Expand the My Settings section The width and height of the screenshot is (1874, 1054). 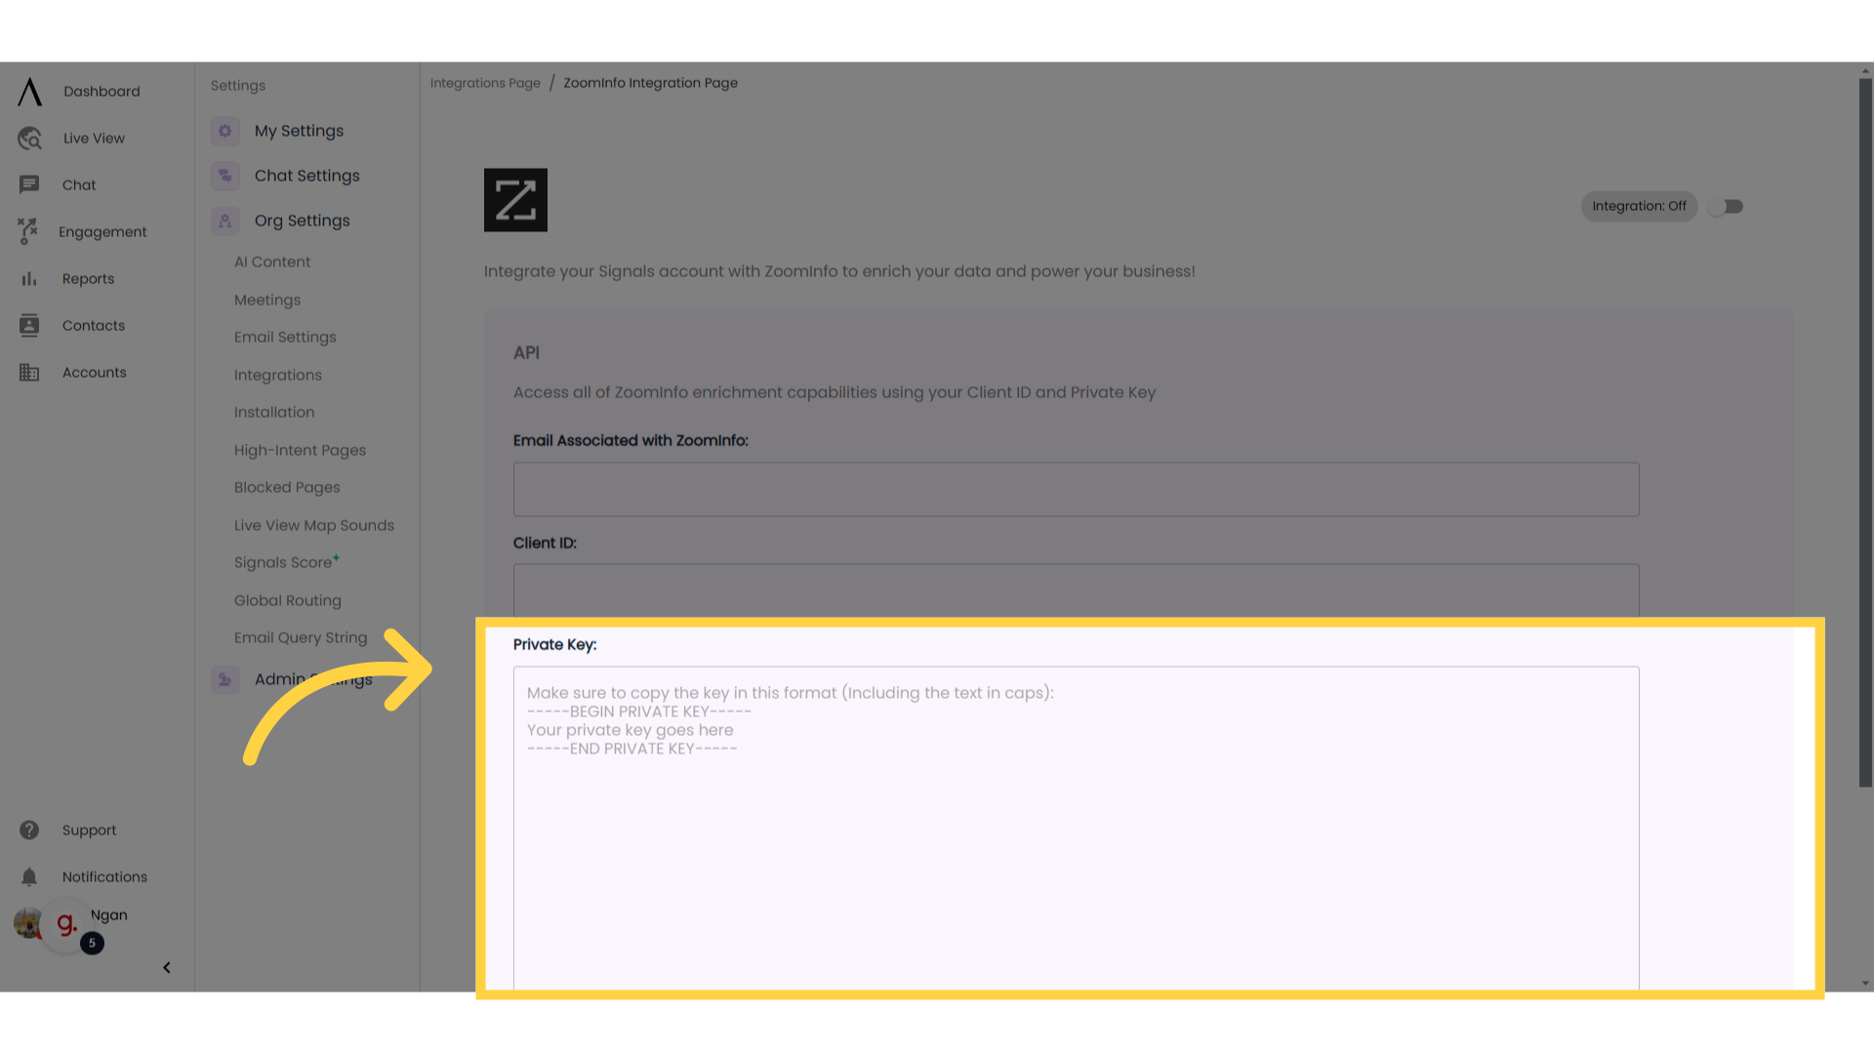(299, 130)
